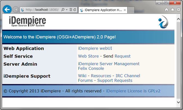Viewport: 183px width, 110px height.
Task: Open the IRC Channel link
Action: pyautogui.click(x=128, y=76)
